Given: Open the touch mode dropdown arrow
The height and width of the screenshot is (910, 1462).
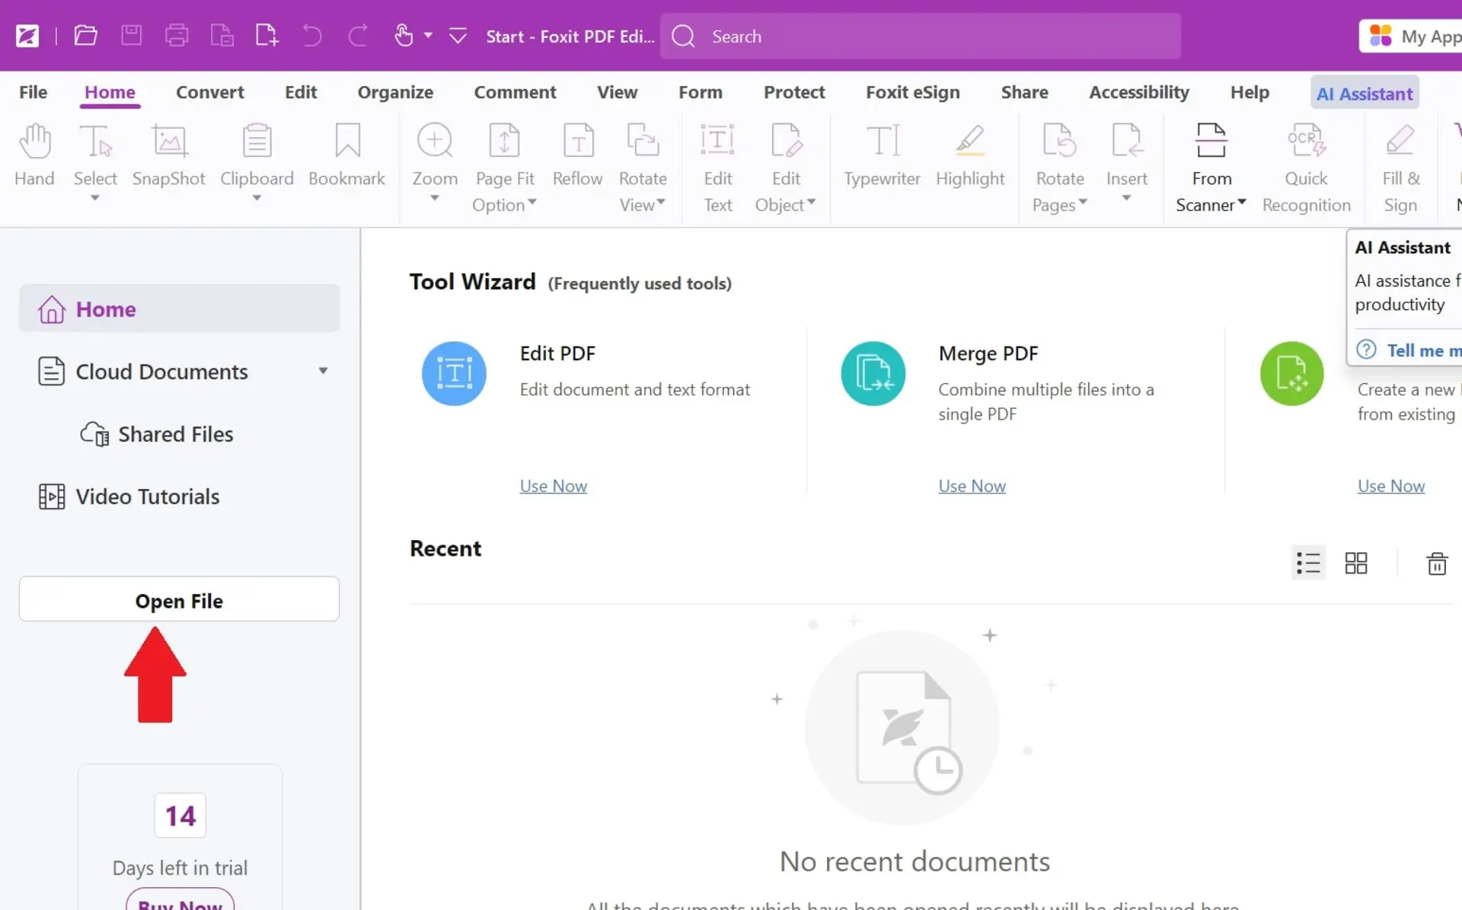Looking at the screenshot, I should 428,36.
